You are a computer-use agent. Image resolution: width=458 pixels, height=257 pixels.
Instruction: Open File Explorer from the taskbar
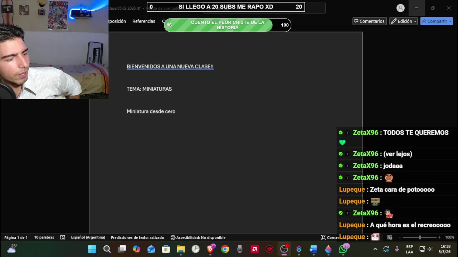click(181, 249)
